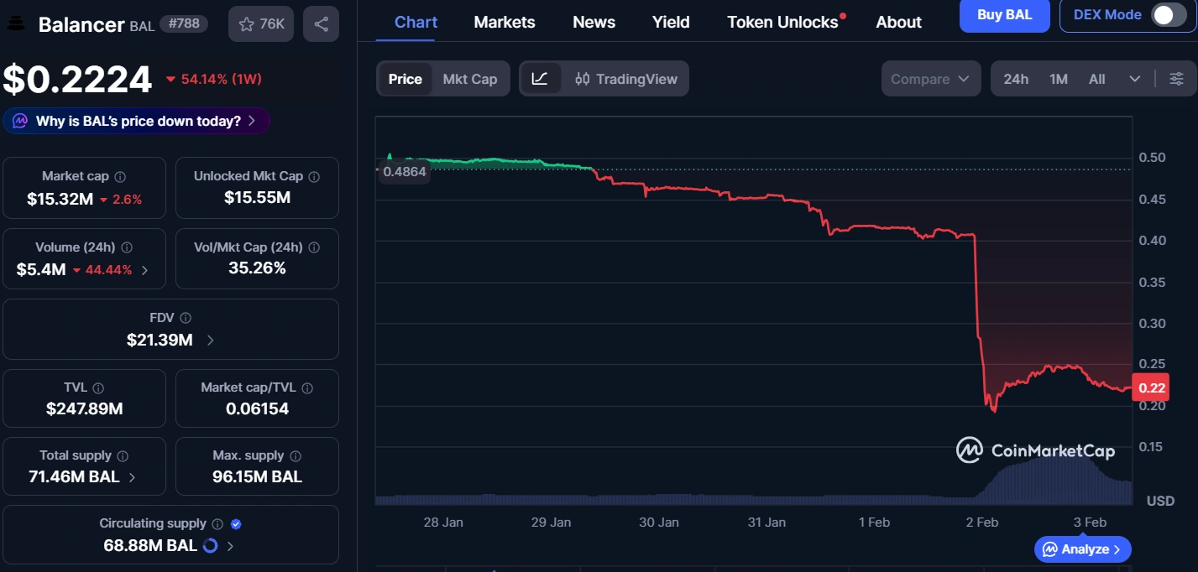
Task: Switch to the Markets tab
Action: (x=504, y=22)
